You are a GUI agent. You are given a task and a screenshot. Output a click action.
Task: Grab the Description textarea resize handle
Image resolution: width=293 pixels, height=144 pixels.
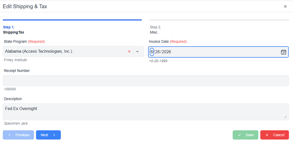point(285,117)
